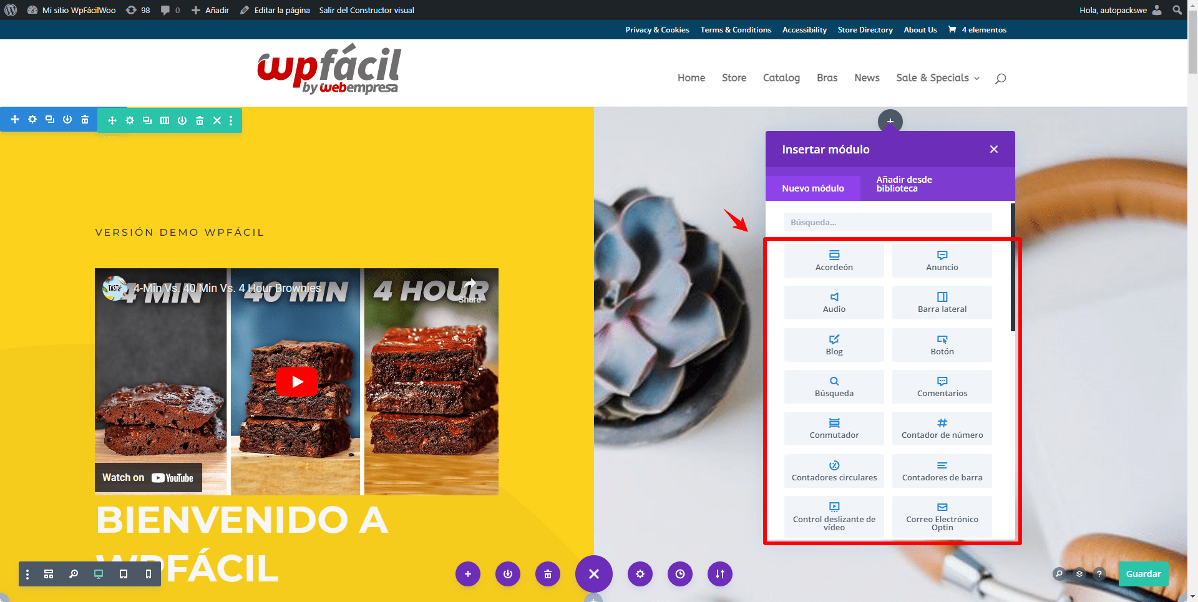Add the Conmutador module

tap(834, 429)
